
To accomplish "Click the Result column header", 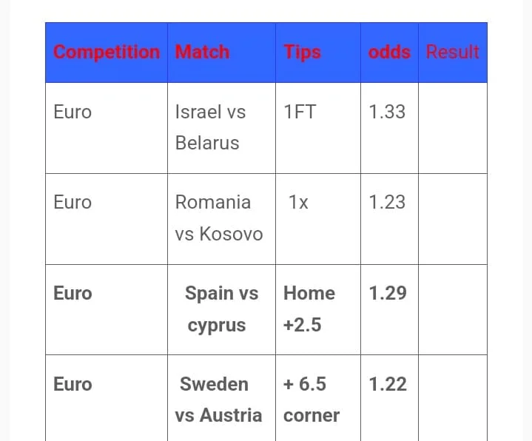I will tap(453, 52).
